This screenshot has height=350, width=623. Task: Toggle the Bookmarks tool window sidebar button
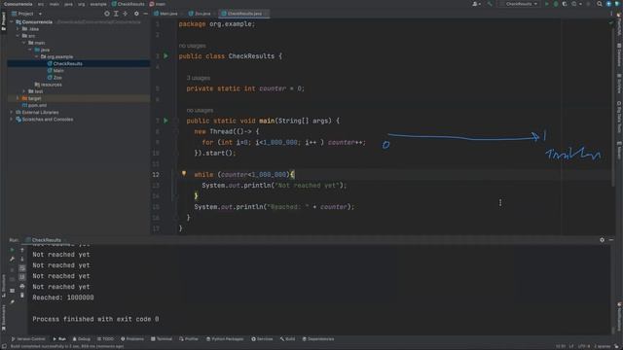[4, 318]
